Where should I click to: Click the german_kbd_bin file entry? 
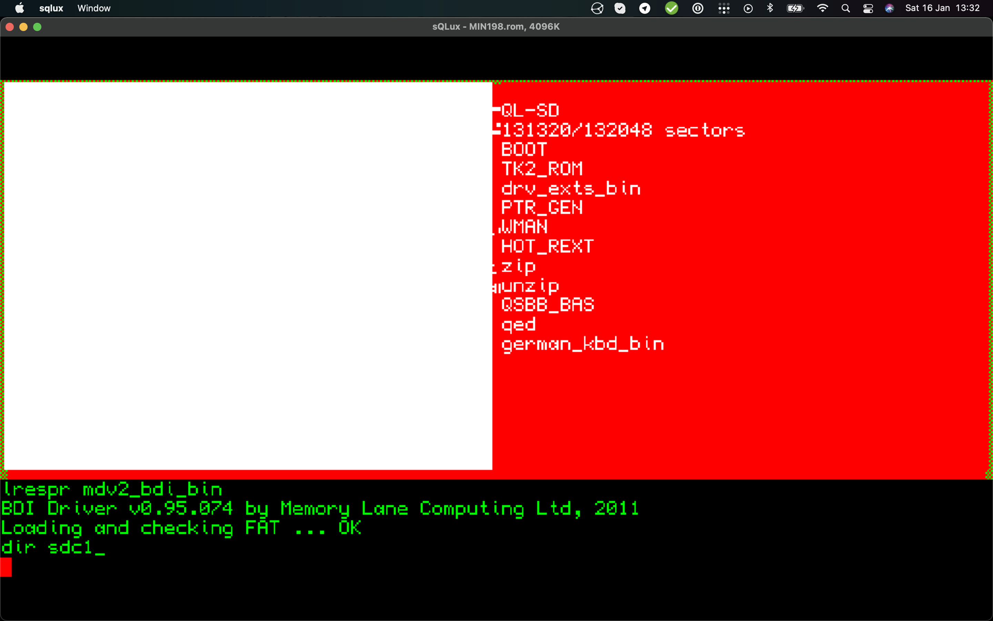[582, 344]
